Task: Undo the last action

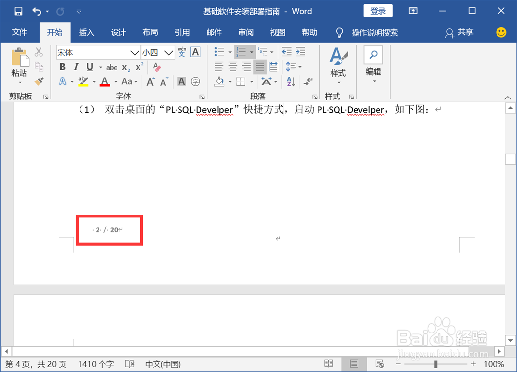Action: pyautogui.click(x=37, y=12)
